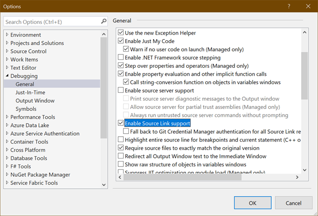Cancel the Options dialog

pyautogui.click(x=294, y=203)
